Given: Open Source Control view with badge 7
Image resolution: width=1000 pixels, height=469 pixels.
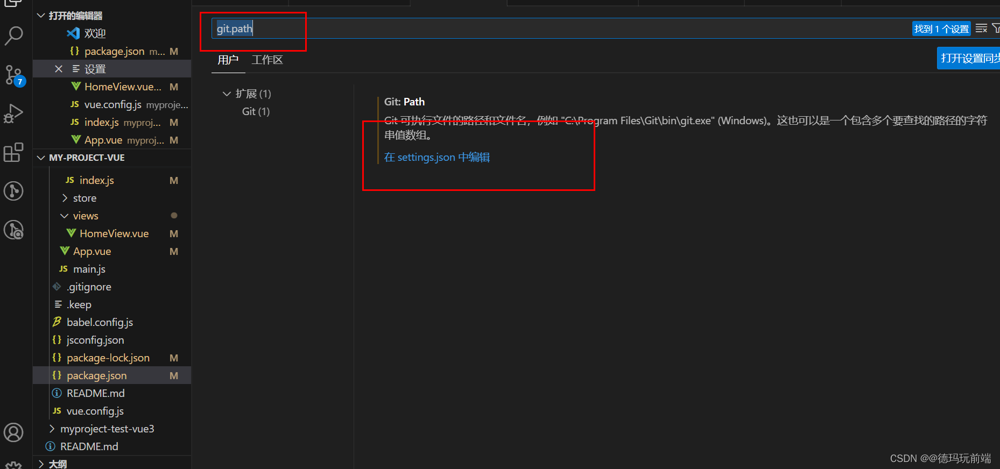Looking at the screenshot, I should pos(13,75).
